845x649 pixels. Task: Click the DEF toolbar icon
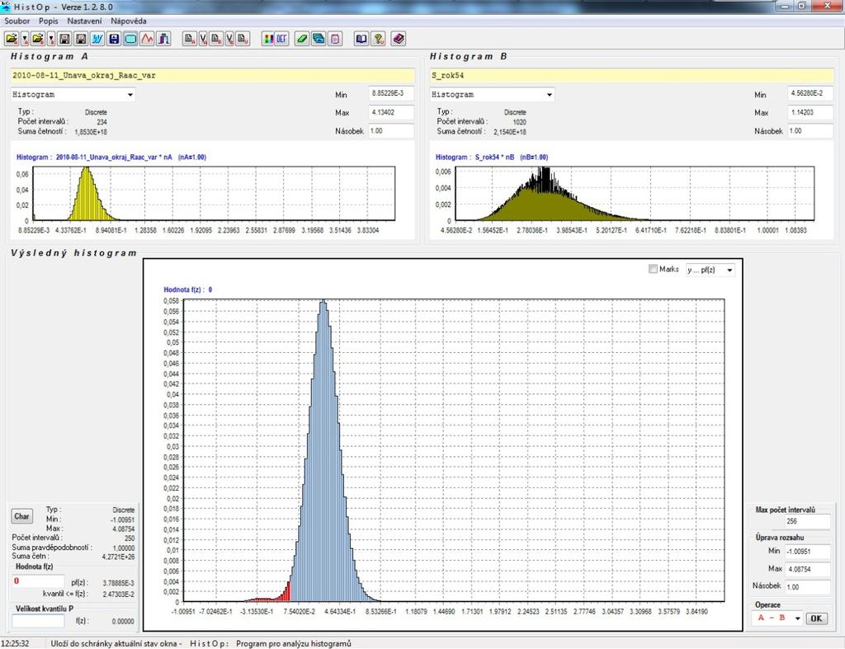point(282,39)
